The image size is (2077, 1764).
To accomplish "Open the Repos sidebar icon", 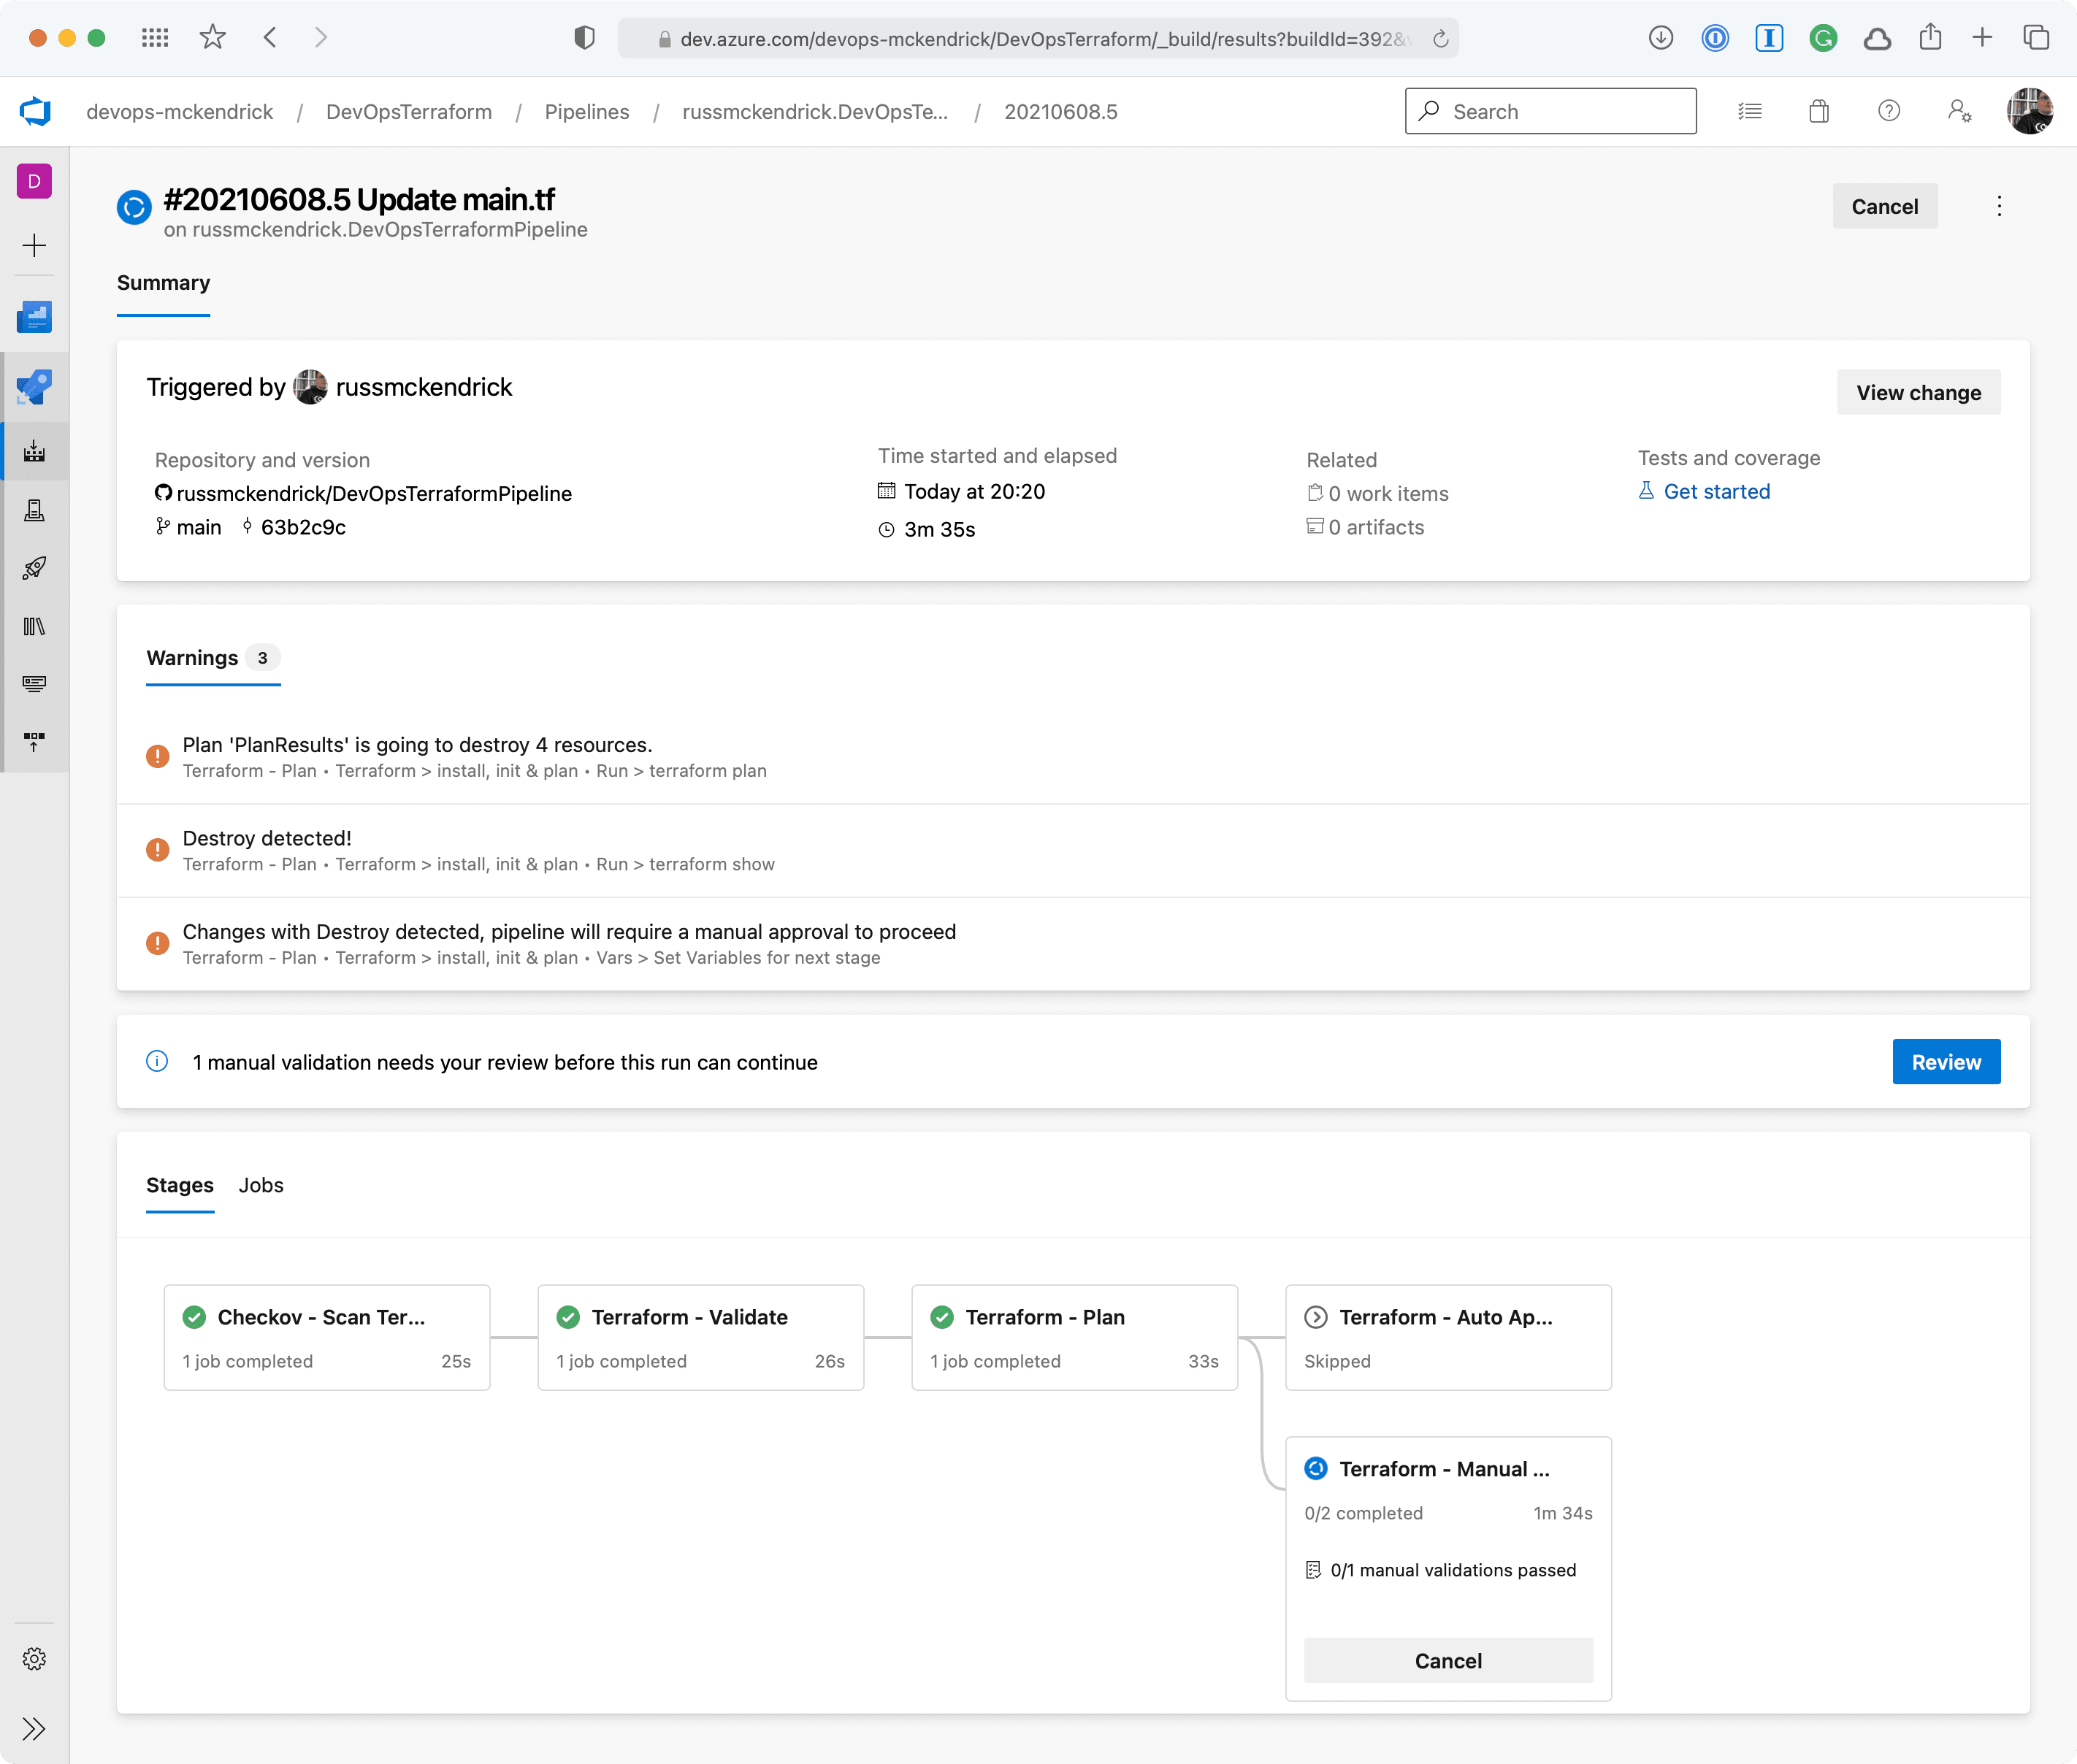I will click(x=34, y=387).
